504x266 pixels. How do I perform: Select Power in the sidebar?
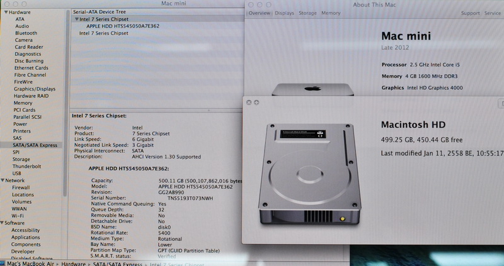coord(20,124)
